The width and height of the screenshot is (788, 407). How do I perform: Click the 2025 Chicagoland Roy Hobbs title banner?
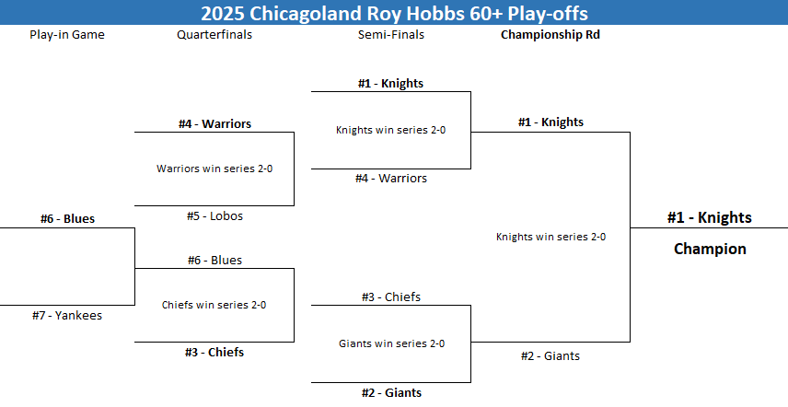click(394, 13)
